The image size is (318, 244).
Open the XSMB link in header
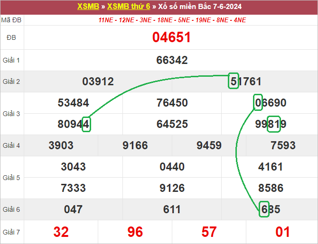click(88, 7)
